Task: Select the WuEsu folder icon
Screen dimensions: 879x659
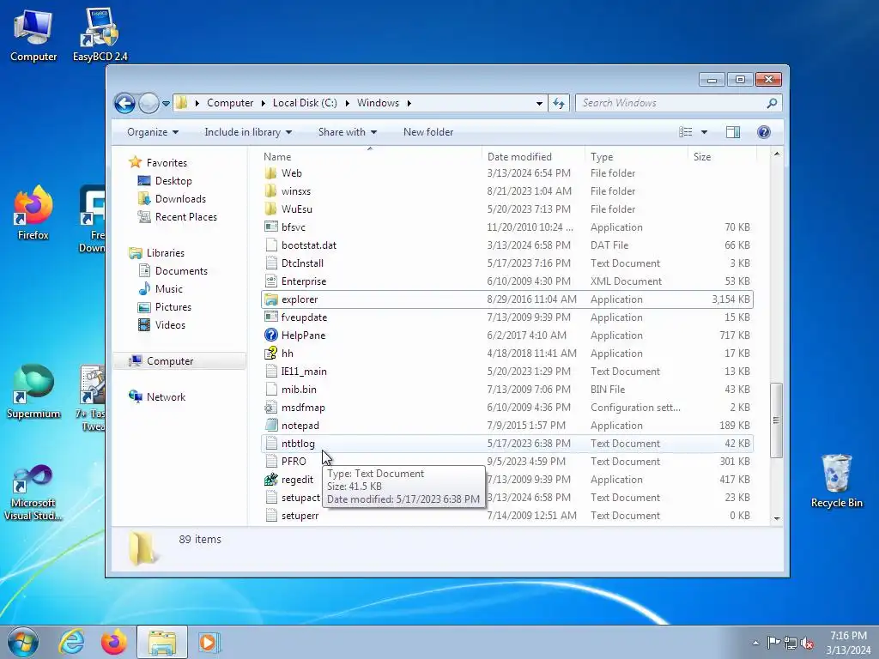Action: click(270, 209)
